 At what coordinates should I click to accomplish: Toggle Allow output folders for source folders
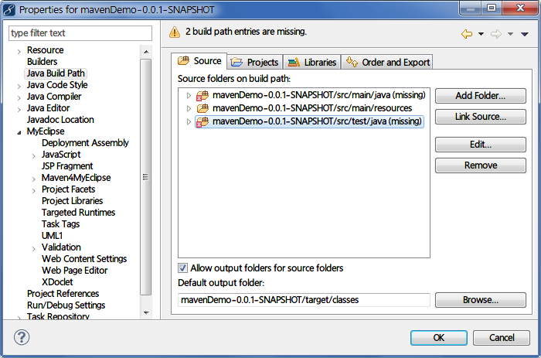[183, 268]
